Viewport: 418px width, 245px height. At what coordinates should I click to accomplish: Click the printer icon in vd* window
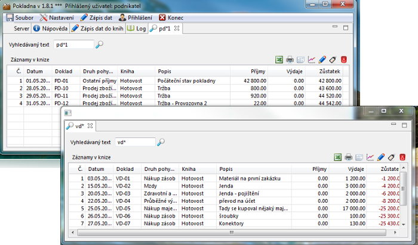tap(348, 157)
